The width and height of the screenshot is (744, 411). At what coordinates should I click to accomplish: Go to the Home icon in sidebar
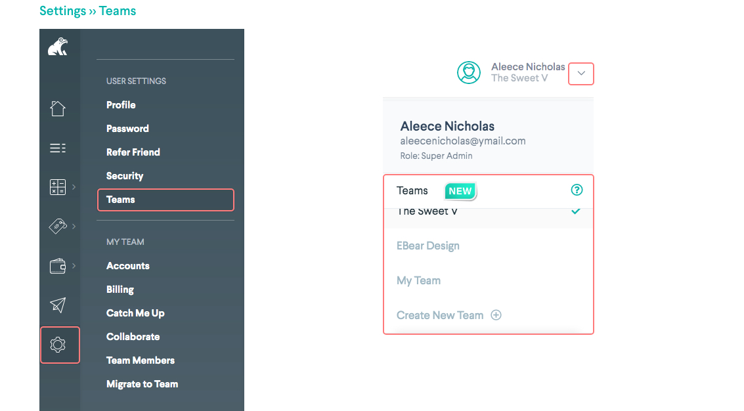pos(58,108)
